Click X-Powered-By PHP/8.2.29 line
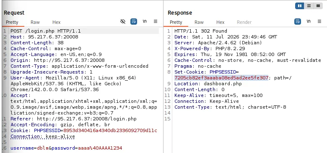 [x=210, y=48]
